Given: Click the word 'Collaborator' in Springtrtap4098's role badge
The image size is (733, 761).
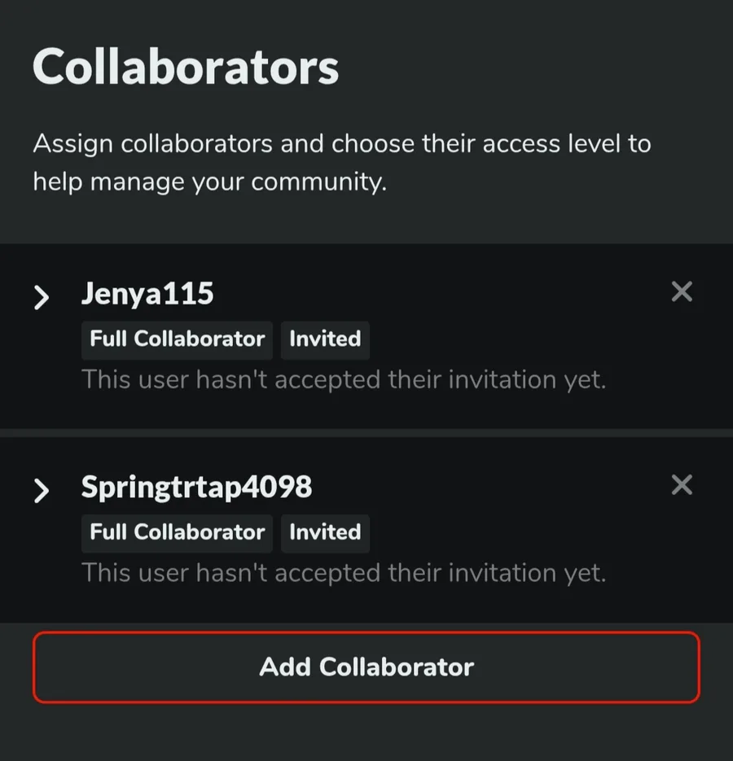Looking at the screenshot, I should coord(200,533).
